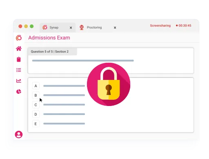Click the Proctoring webcam tab icon
This screenshot has height=159, width=209.
click(82, 27)
